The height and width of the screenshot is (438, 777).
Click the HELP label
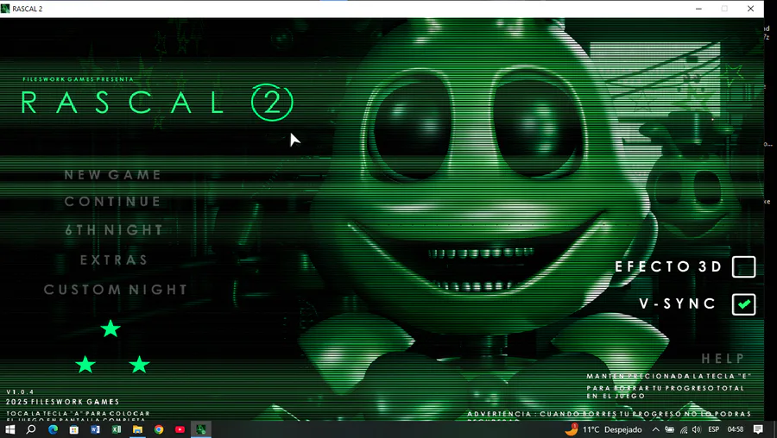pos(723,359)
